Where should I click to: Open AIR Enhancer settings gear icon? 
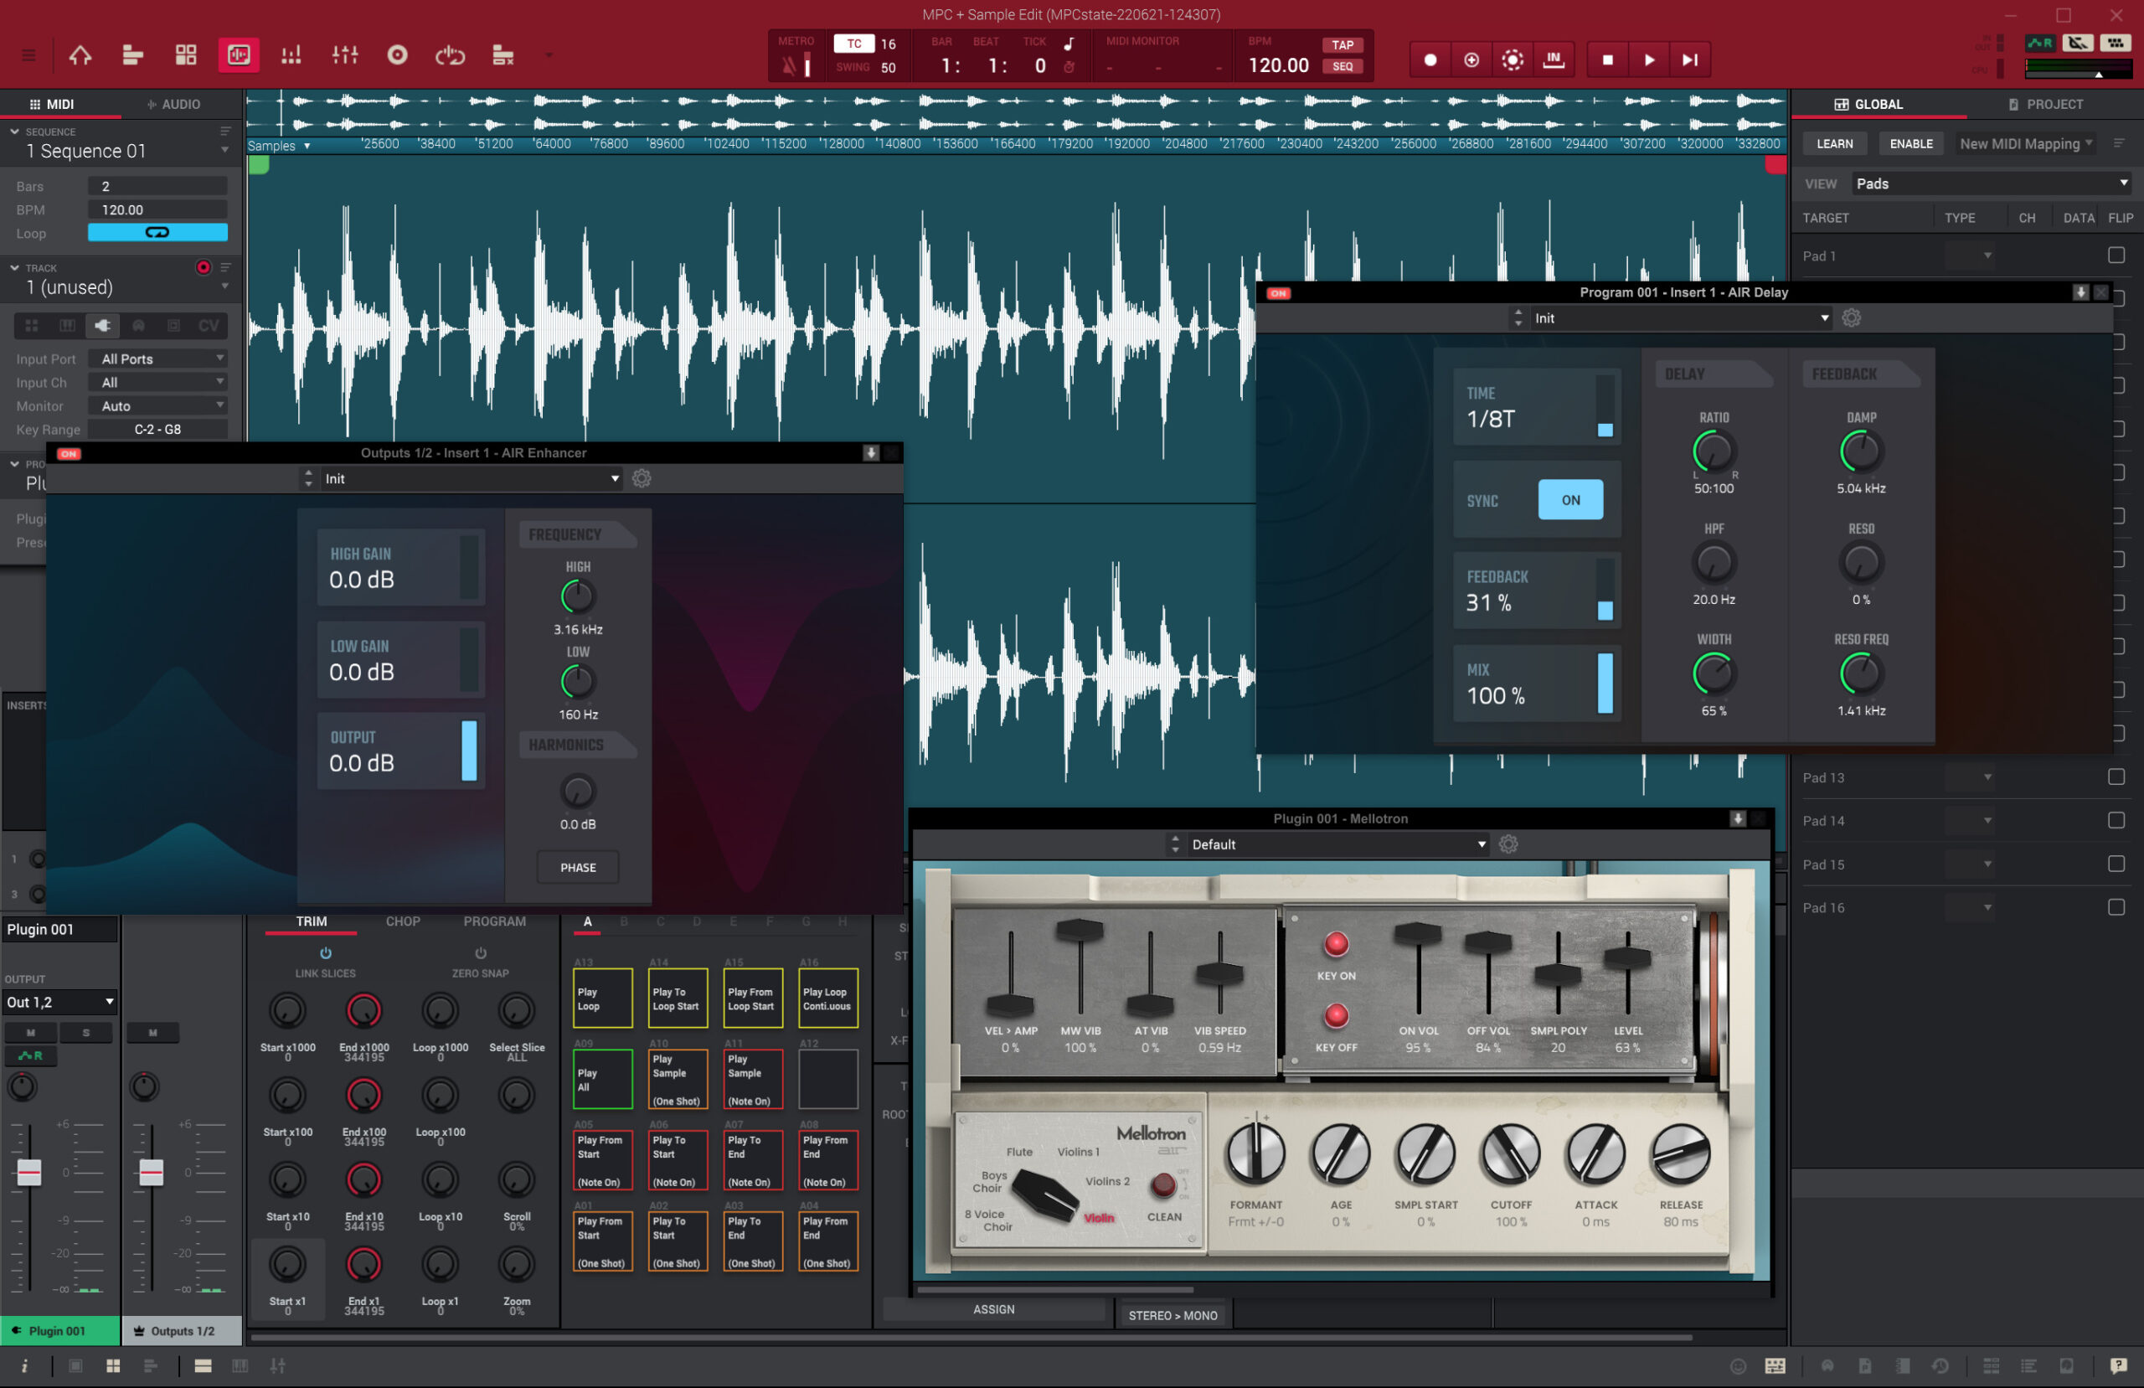pos(642,478)
